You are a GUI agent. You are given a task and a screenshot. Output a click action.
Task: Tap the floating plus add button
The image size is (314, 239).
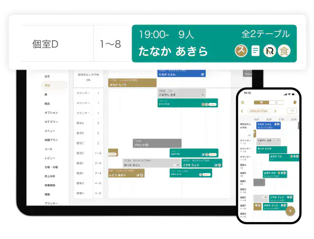[x=290, y=211]
